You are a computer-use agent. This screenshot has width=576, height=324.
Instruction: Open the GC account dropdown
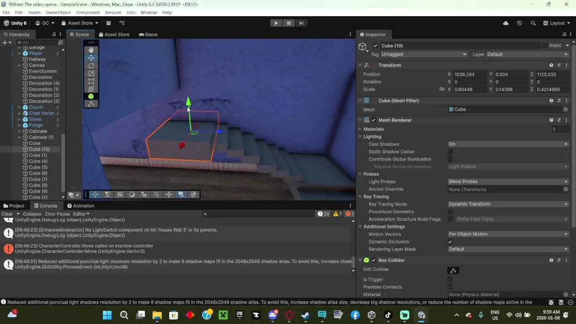(45, 23)
